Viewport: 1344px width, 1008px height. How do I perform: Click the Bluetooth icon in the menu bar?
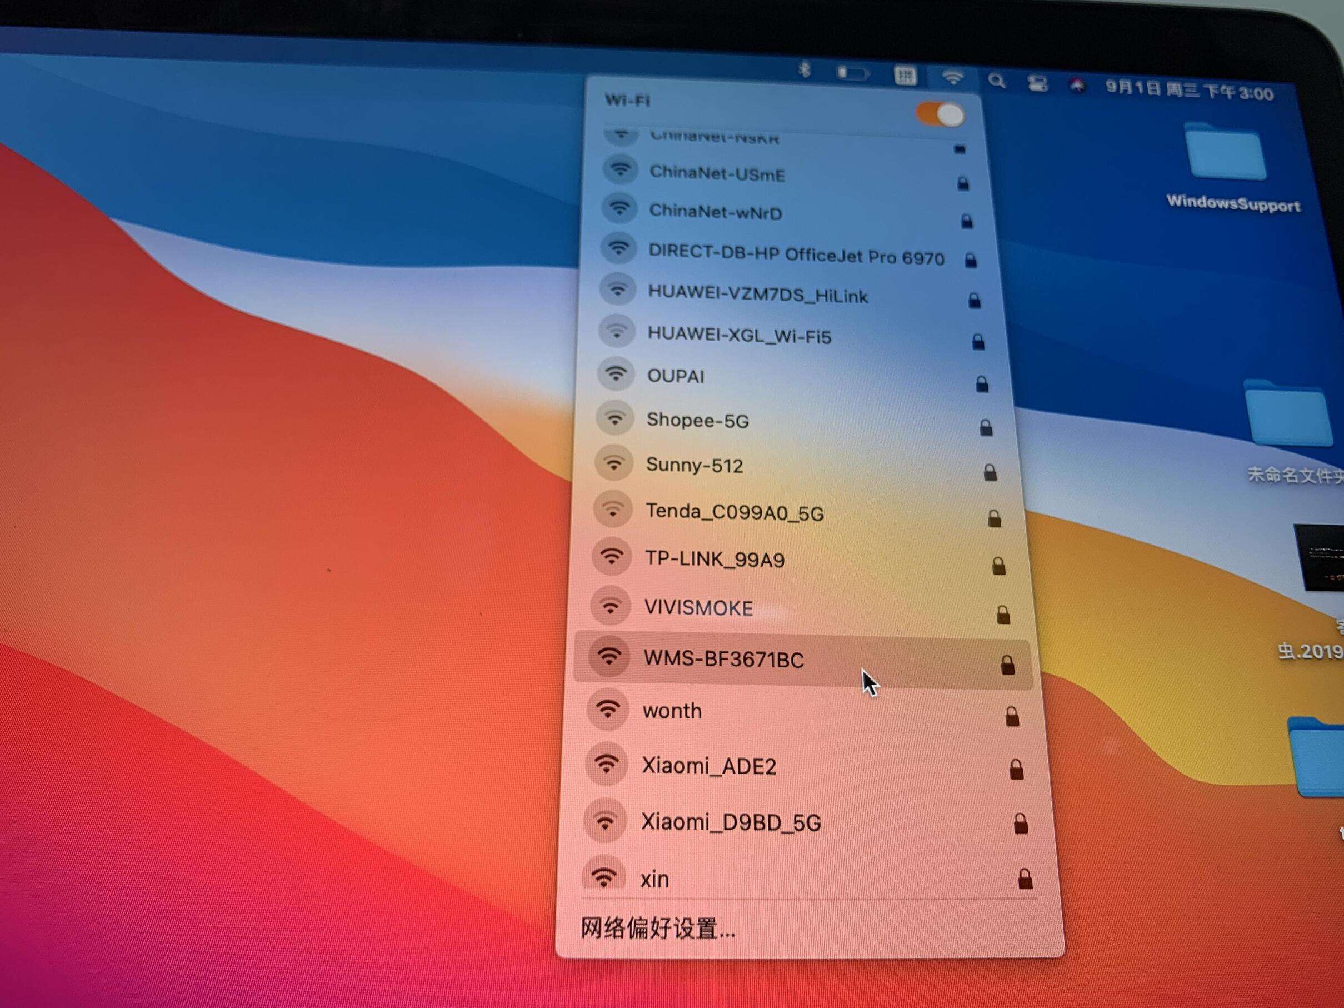pyautogui.click(x=805, y=71)
